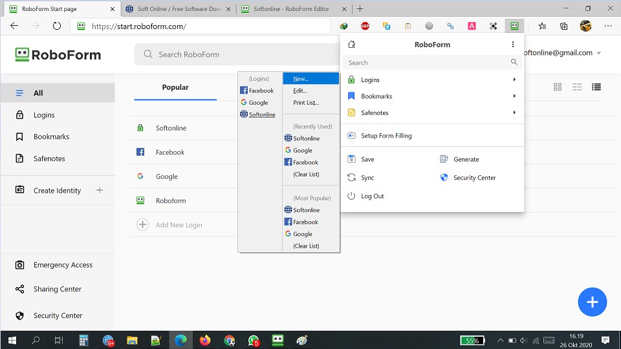Click the plus next to Create Identity
Viewport: 621px width, 349px height.
click(100, 190)
